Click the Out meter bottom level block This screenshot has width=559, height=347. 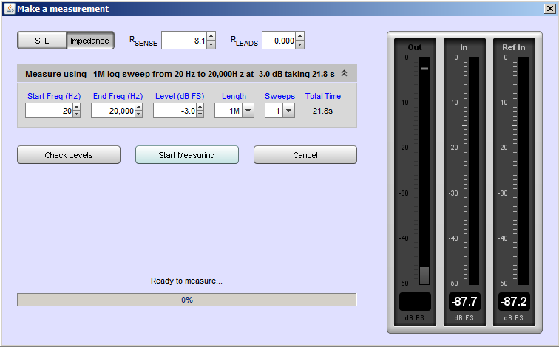click(424, 275)
